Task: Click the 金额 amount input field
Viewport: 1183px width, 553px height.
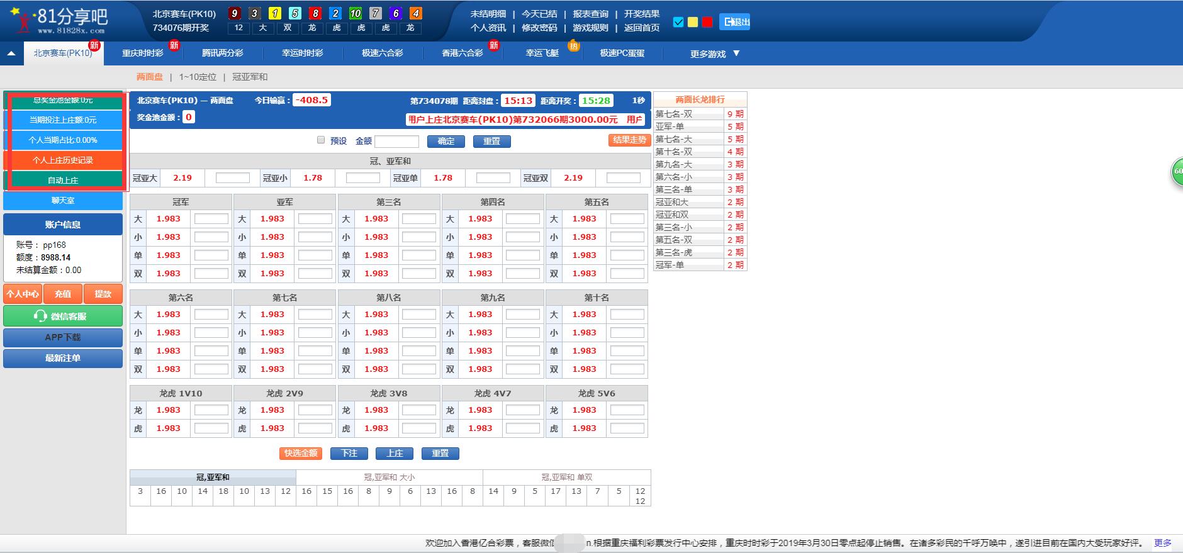Action: pos(396,141)
